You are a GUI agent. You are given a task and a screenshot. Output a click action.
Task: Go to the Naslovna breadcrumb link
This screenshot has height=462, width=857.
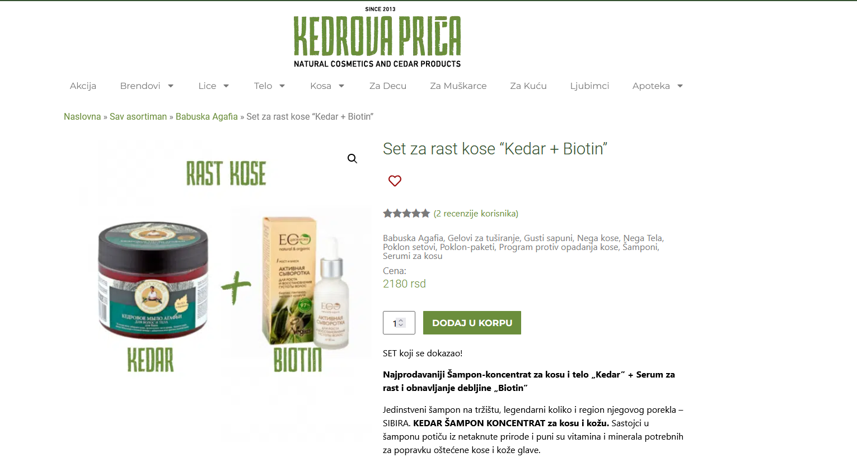[x=82, y=116]
